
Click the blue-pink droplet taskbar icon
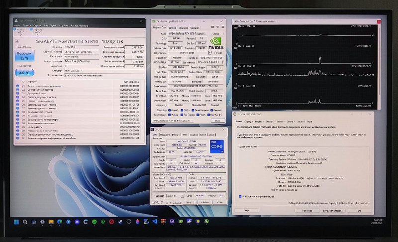tap(137, 222)
